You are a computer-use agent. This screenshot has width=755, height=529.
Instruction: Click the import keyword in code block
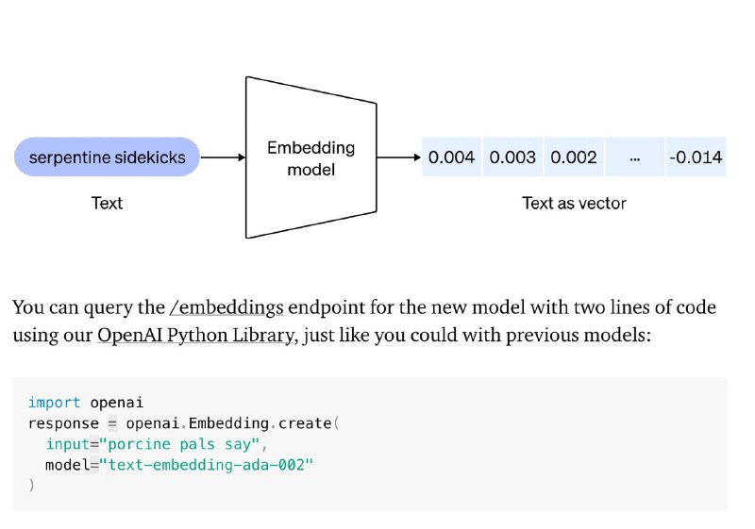pos(54,403)
